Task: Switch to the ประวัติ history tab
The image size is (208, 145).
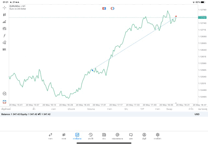Action: [x=90, y=136]
